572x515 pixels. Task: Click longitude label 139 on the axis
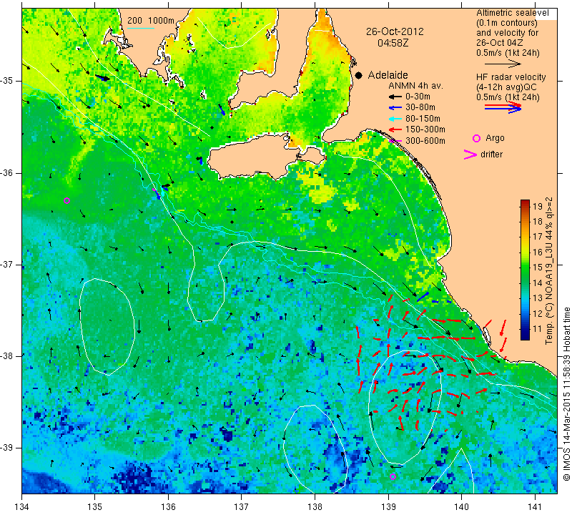pos(388,507)
